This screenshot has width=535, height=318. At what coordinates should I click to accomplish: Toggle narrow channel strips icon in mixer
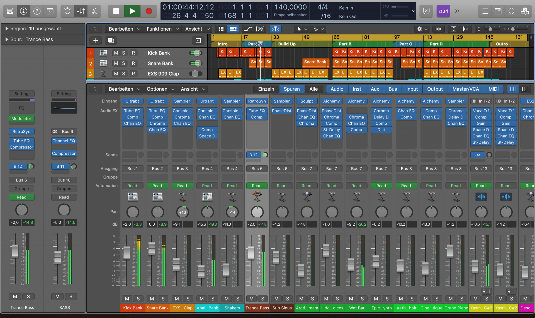click(513, 89)
